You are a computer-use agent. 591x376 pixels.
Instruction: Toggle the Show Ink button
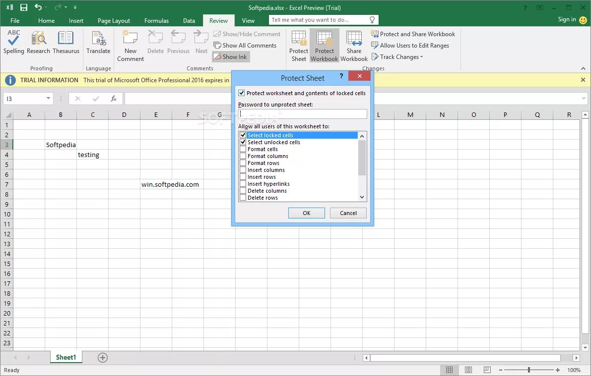(231, 57)
